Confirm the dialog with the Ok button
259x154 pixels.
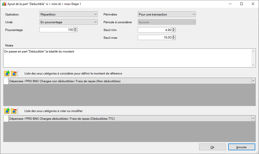click(212, 147)
